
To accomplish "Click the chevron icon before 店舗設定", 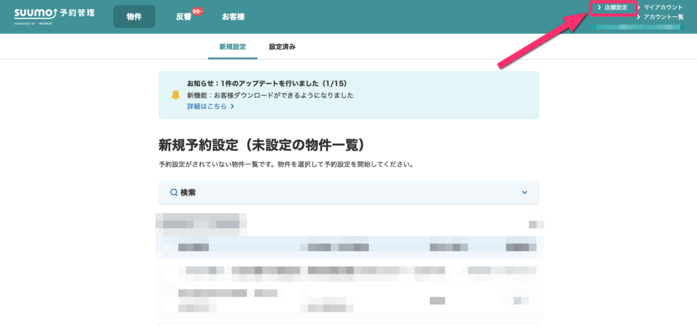I will (599, 7).
